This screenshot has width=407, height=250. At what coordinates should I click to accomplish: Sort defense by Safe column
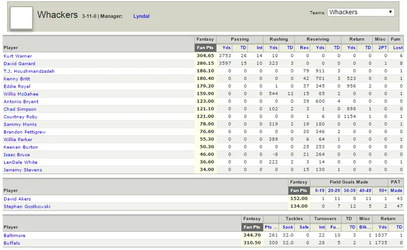[x=304, y=227]
